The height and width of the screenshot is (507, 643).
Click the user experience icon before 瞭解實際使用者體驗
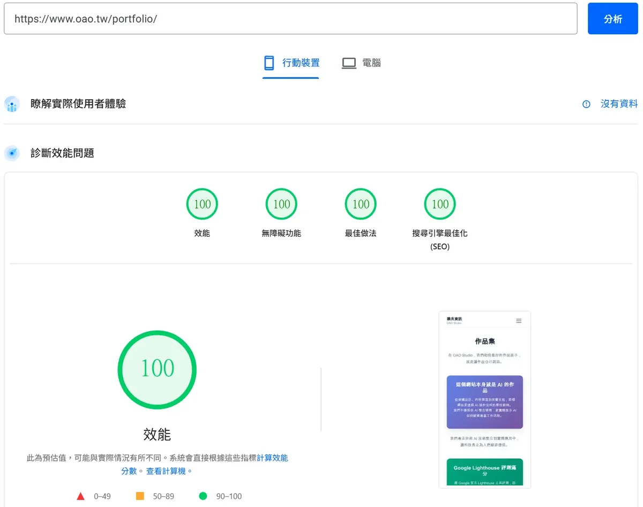tap(12, 104)
